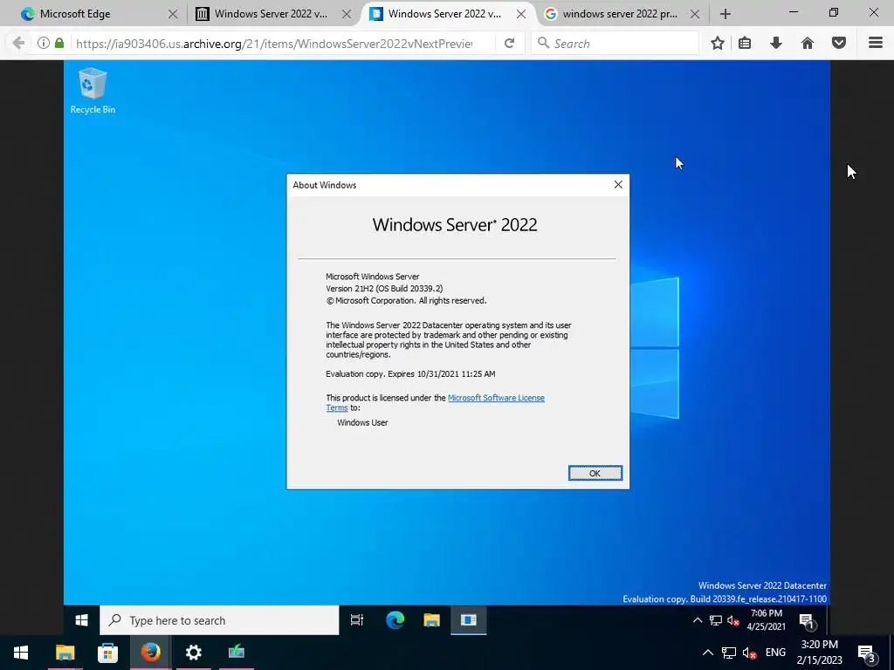
Task: Open File Explorer on the host taskbar
Action: 65,653
